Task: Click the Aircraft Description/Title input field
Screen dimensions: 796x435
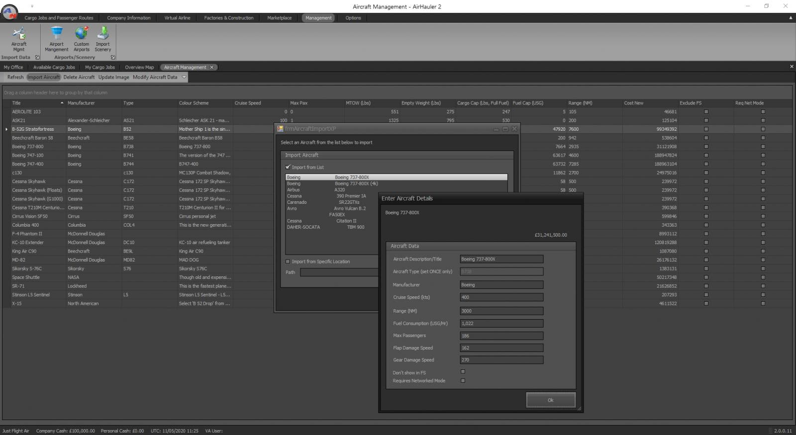Action: click(501, 259)
